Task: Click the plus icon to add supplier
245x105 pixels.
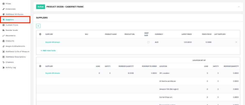Action: click(38, 26)
